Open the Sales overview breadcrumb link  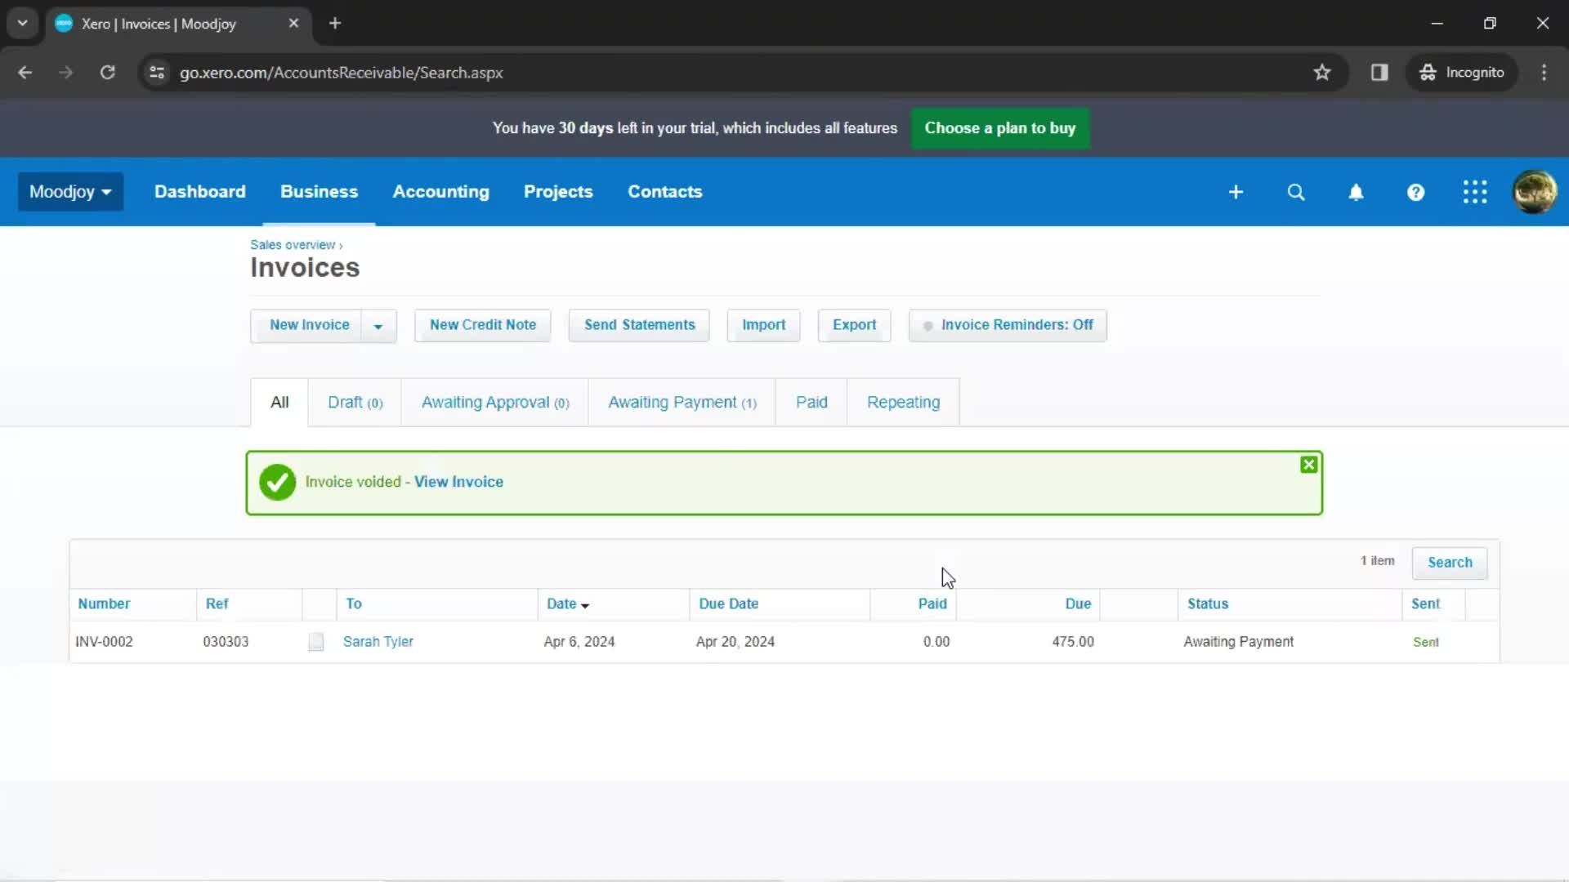(293, 245)
